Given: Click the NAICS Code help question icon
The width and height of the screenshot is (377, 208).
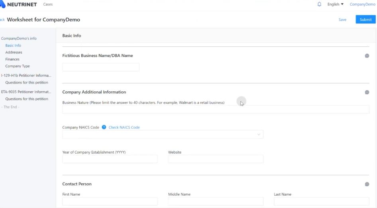Looking at the screenshot, I should tap(104, 127).
